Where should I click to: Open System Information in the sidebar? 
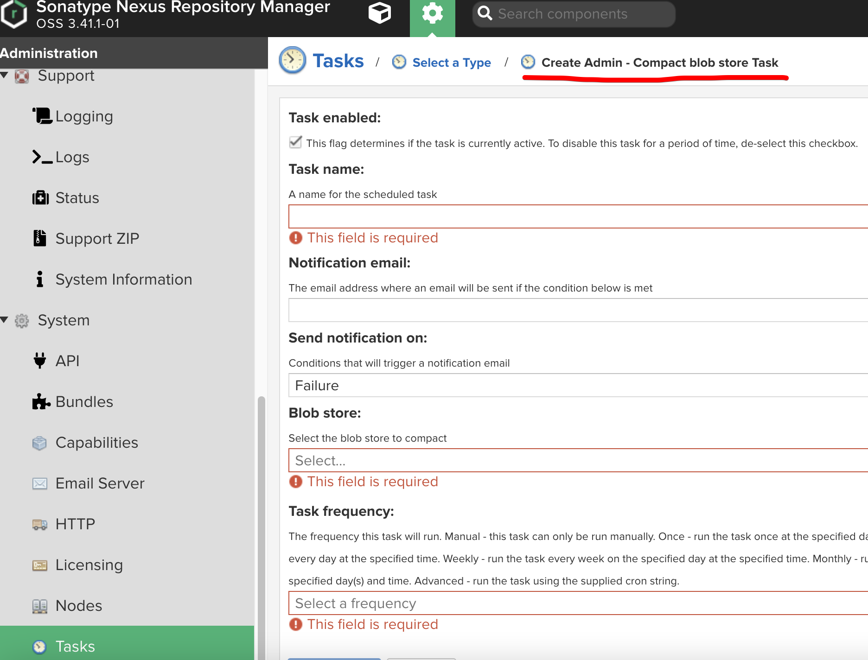click(x=124, y=279)
